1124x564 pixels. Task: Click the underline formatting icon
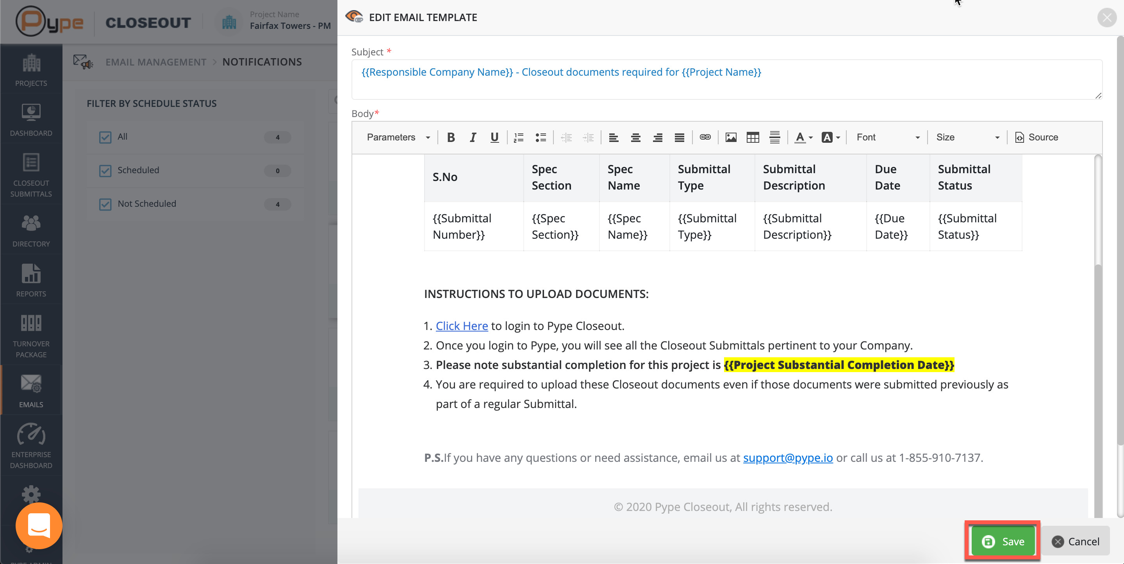point(494,137)
